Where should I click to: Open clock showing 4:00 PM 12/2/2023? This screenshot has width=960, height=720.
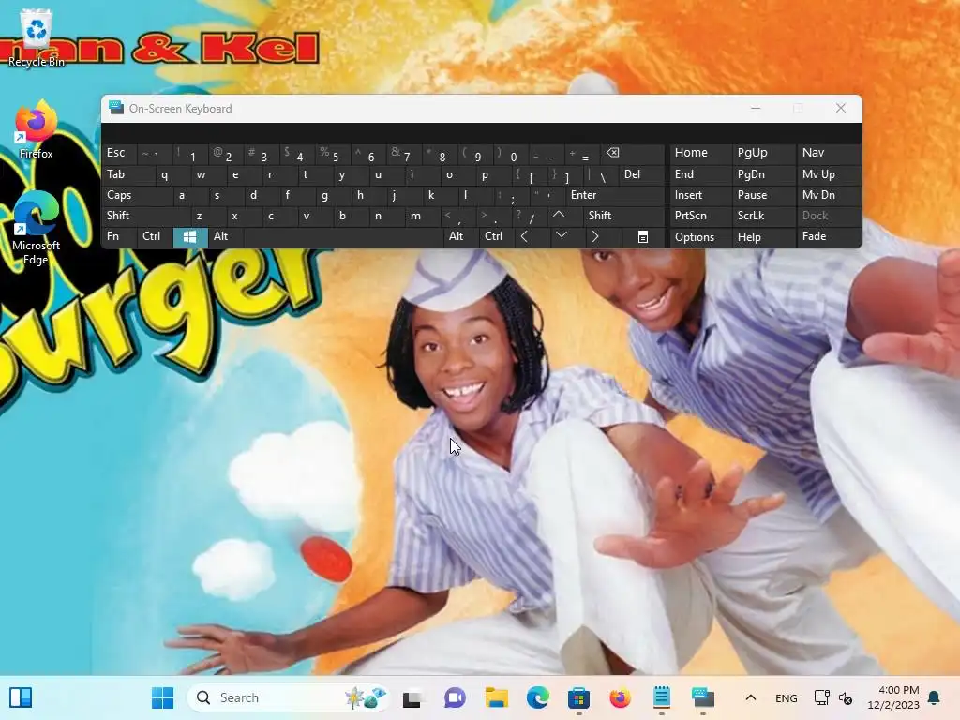click(x=893, y=697)
